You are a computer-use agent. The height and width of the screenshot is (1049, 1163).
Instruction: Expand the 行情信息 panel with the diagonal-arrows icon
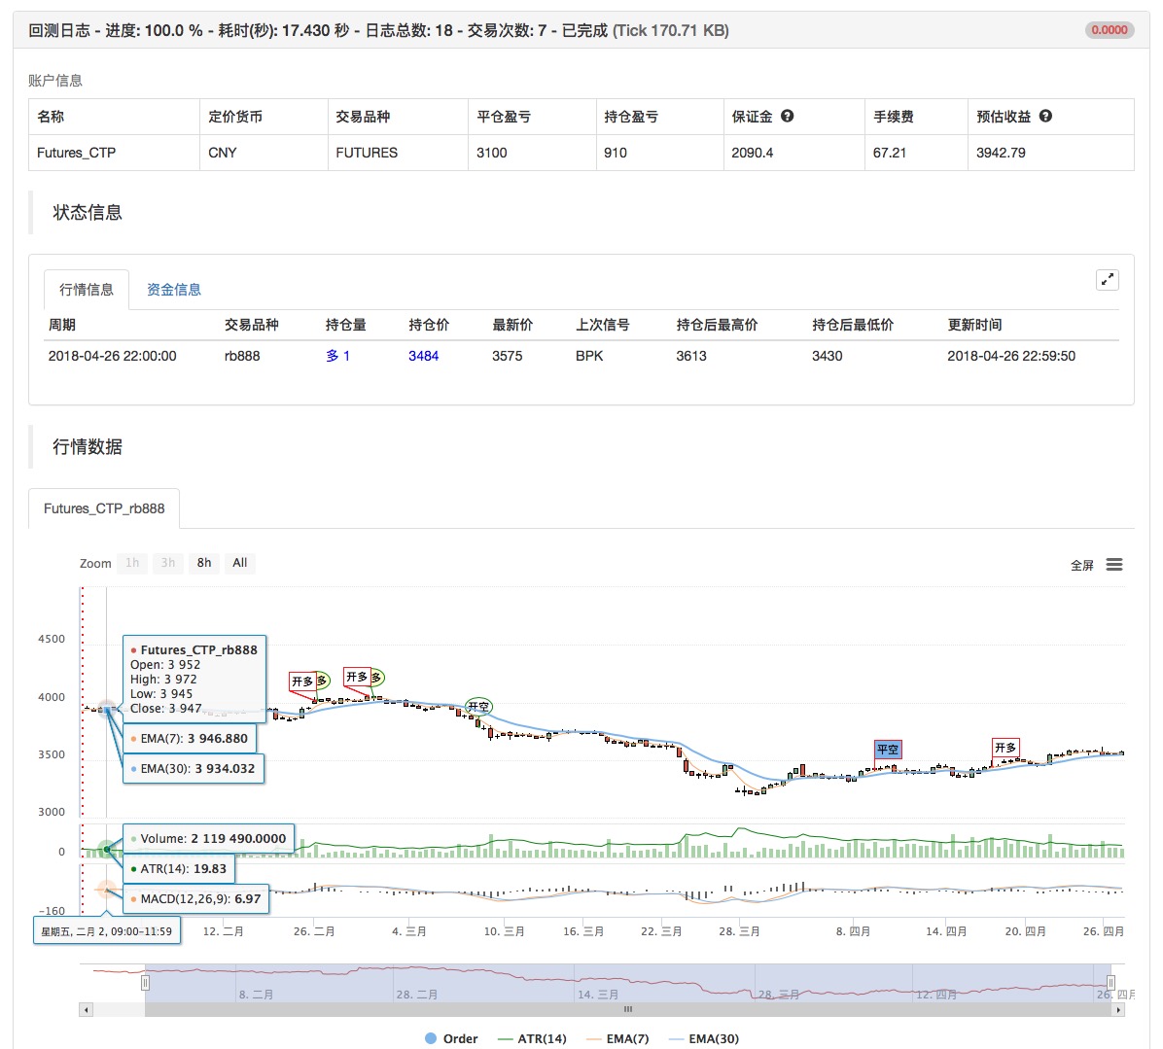click(x=1108, y=279)
